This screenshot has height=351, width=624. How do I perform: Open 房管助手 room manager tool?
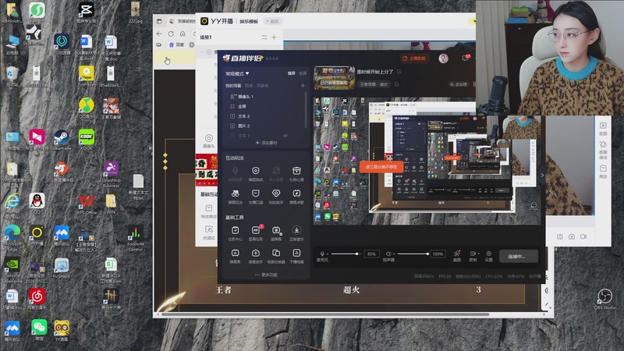(256, 256)
